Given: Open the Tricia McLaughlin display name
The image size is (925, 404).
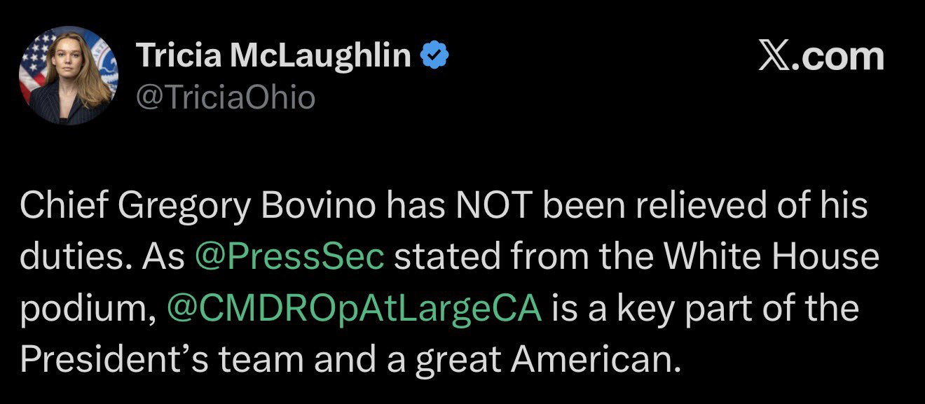Looking at the screenshot, I should point(273,56).
